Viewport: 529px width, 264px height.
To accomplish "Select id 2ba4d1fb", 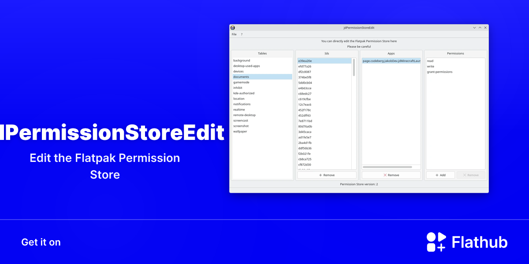I will coord(324,143).
